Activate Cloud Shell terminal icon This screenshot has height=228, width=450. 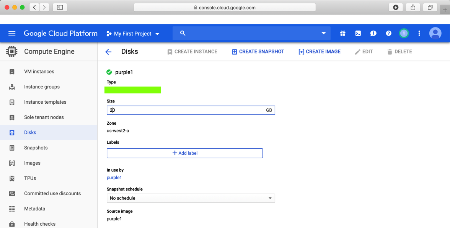358,34
